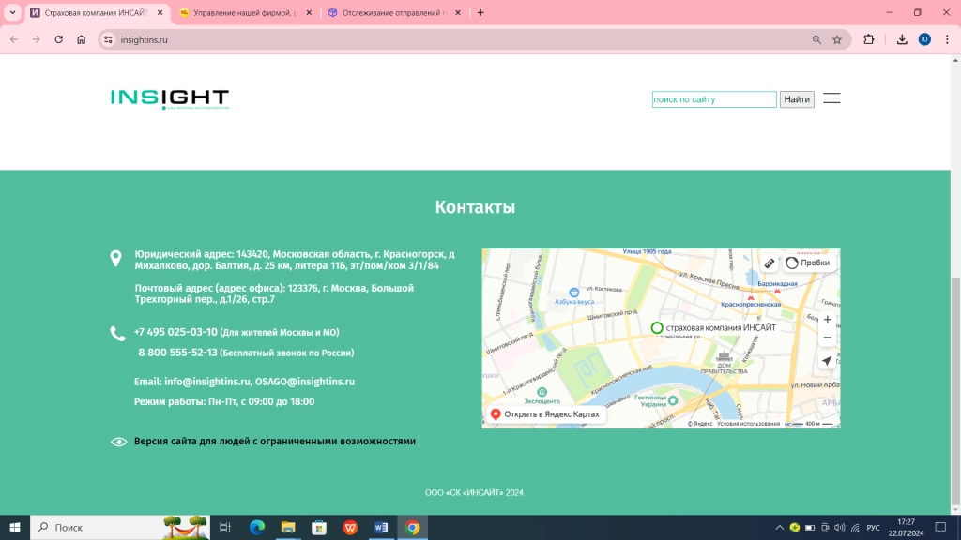Viewport: 961px width, 540px height.
Task: Open Chrome downloads
Action: click(x=902, y=39)
